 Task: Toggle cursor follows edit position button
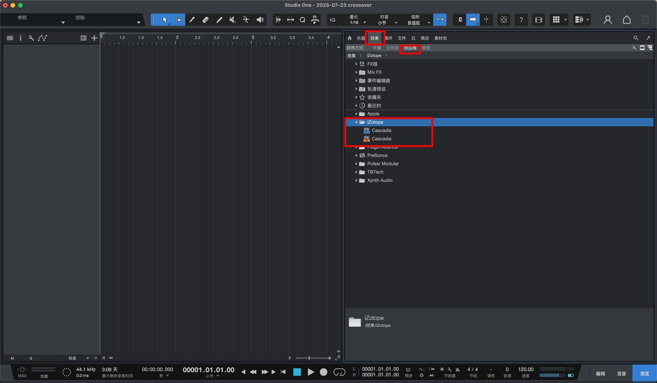(486, 20)
